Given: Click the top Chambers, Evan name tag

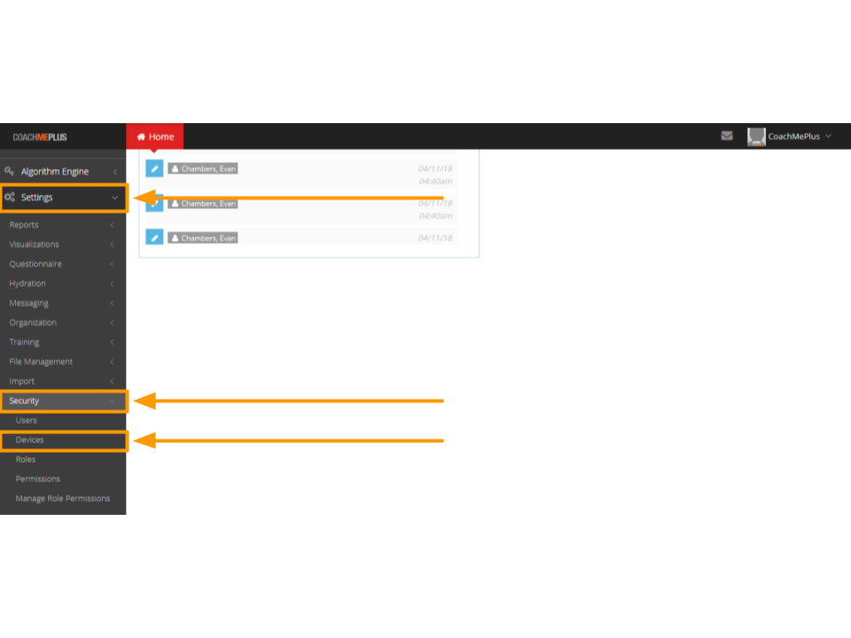Looking at the screenshot, I should point(203,168).
